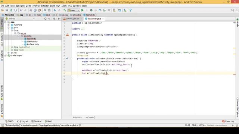Viewport: 239px width, 134px height.
Task: Click the Hide Project panel icon
Action: tap(59, 19)
